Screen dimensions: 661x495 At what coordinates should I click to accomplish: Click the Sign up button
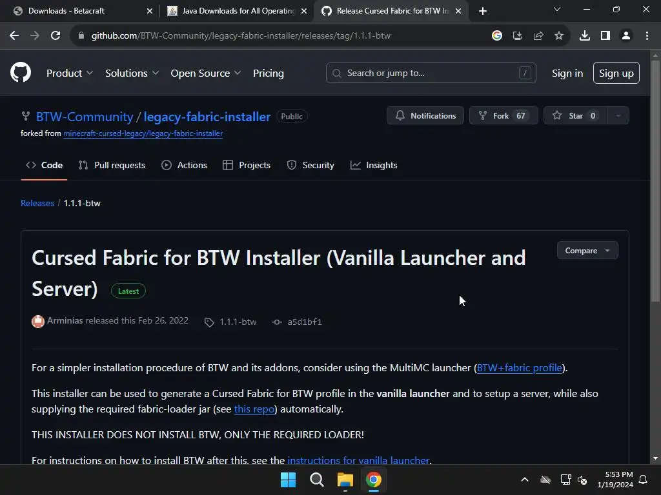[x=616, y=73]
